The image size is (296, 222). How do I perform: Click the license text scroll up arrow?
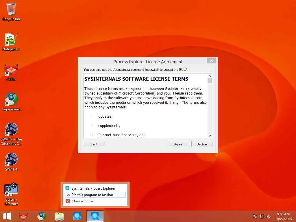210,76
